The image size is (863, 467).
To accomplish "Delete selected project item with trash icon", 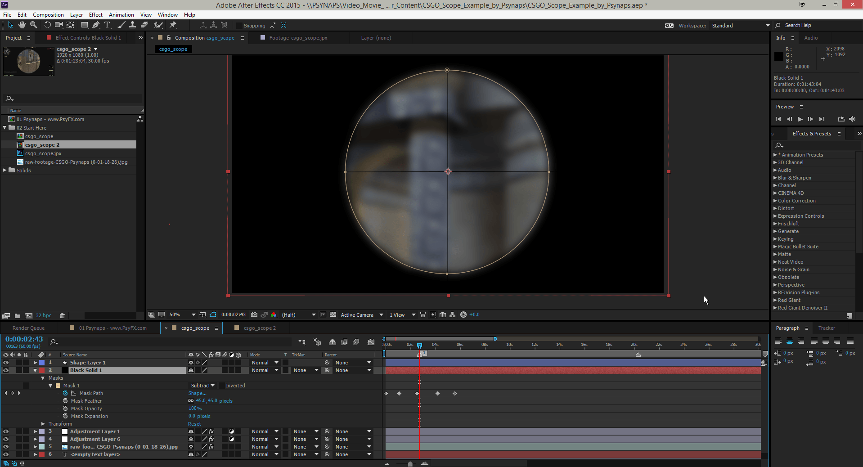I will (63, 316).
